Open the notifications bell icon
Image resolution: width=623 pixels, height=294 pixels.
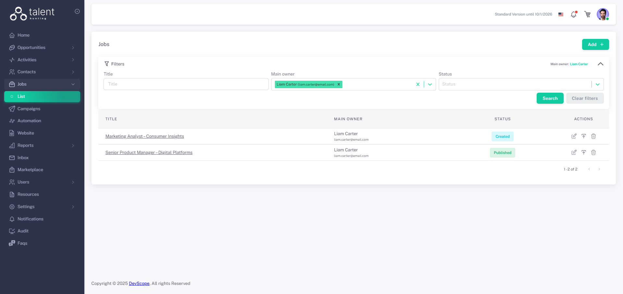pyautogui.click(x=573, y=15)
